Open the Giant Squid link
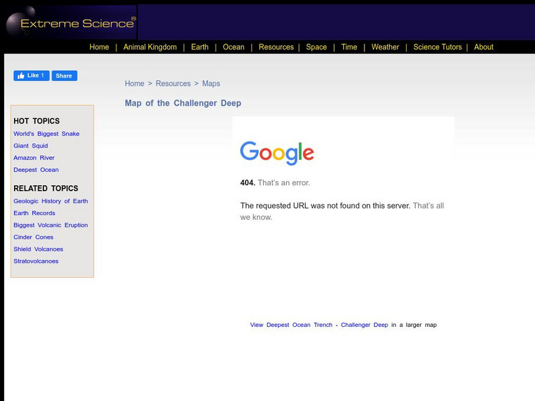This screenshot has height=401, width=535. (31, 146)
